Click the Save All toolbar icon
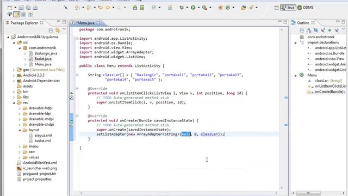 28,8
